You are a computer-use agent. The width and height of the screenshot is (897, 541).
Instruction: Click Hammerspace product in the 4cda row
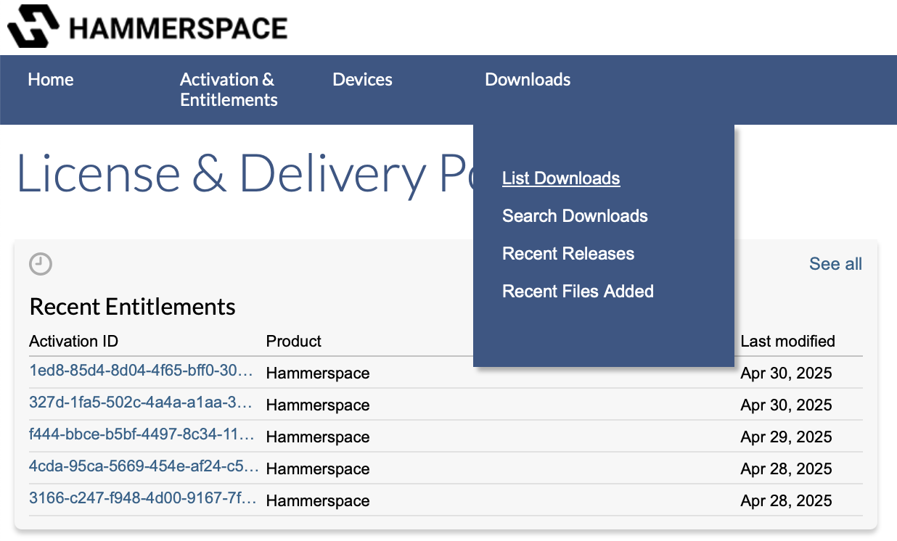click(x=318, y=469)
